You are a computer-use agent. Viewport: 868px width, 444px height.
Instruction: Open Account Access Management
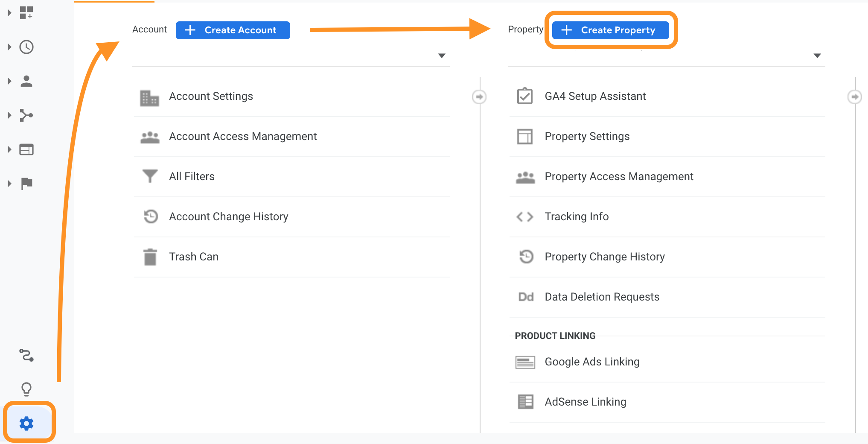pyautogui.click(x=243, y=136)
